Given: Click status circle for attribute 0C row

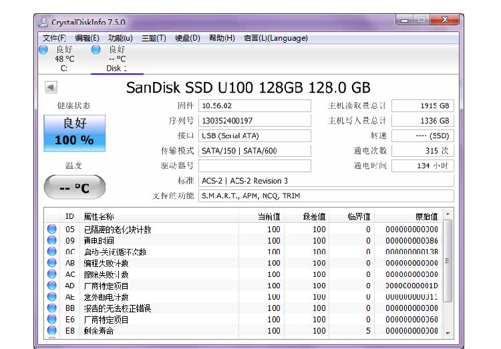Looking at the screenshot, I should click(x=51, y=252).
